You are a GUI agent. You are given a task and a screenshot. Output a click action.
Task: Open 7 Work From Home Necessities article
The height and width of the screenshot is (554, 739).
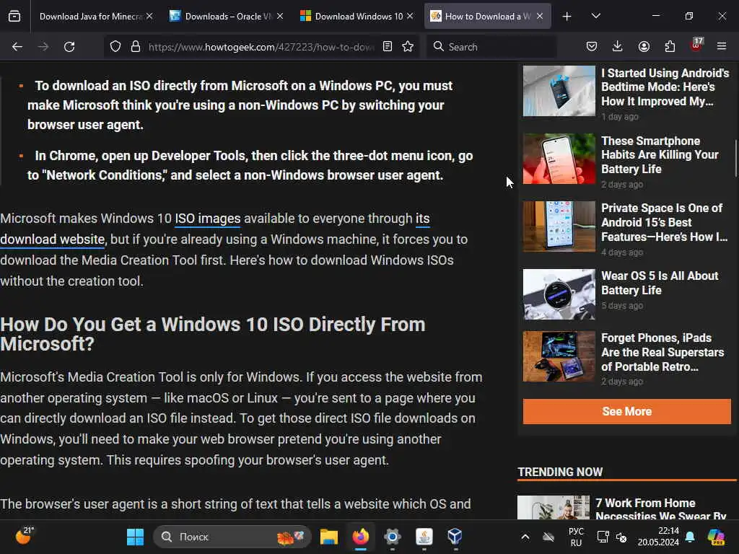click(660, 509)
